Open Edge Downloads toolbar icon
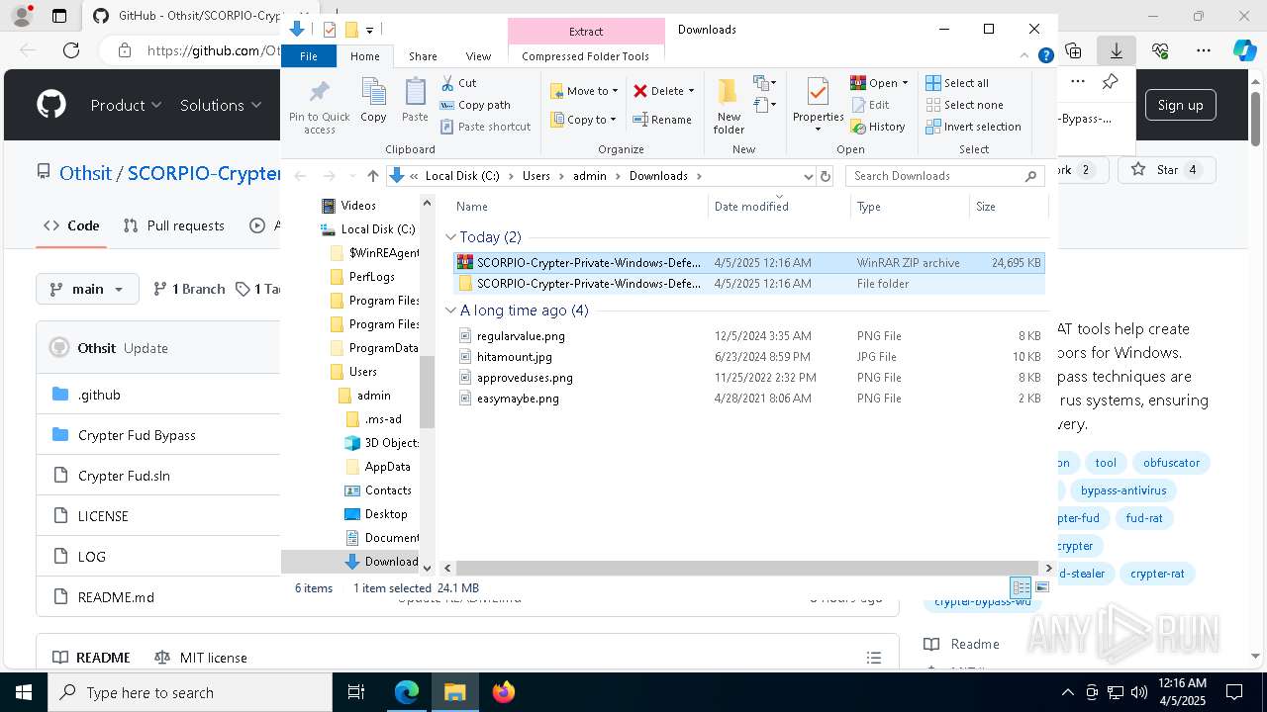This screenshot has height=712, width=1267. point(1117,50)
